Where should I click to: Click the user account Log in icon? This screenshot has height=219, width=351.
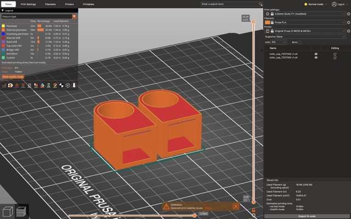click(x=334, y=4)
